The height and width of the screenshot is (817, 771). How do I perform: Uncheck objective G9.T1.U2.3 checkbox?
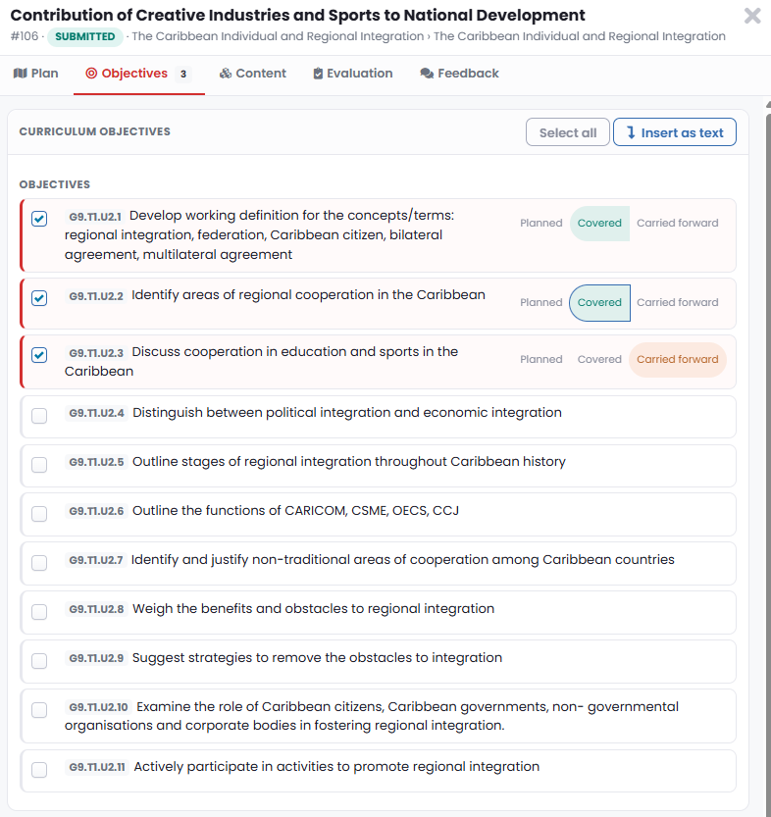[x=39, y=355]
